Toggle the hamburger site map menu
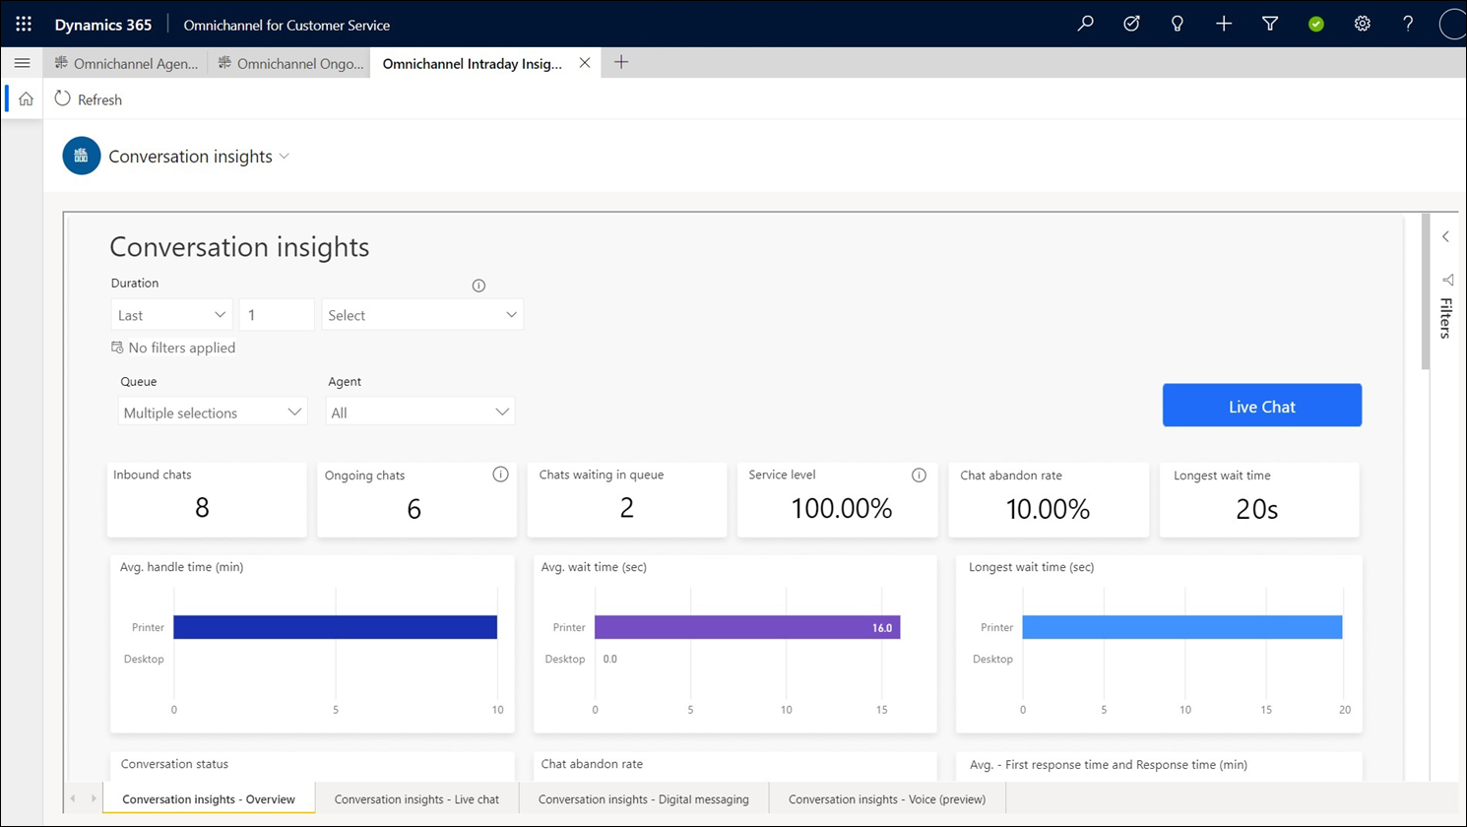 22,62
